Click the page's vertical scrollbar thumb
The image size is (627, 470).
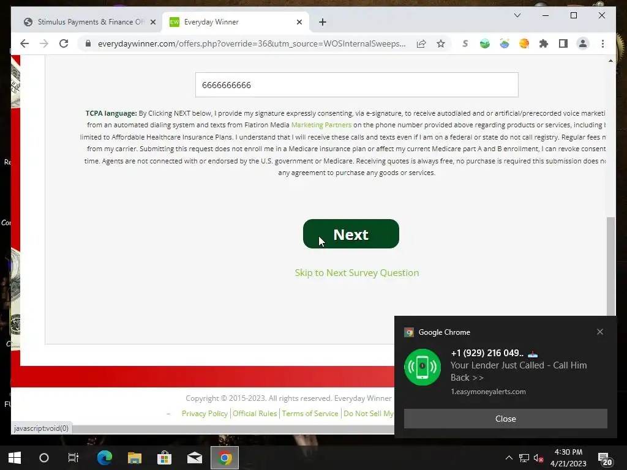tap(610, 266)
